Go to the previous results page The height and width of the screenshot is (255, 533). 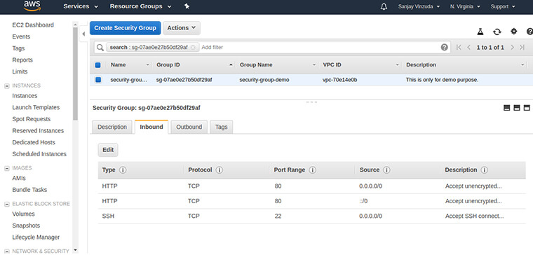(468, 48)
